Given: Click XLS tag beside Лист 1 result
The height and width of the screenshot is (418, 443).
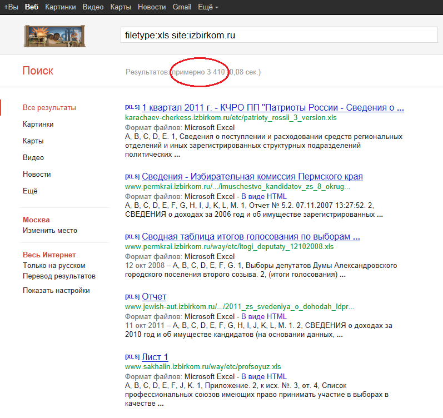Looking at the screenshot, I should [132, 357].
